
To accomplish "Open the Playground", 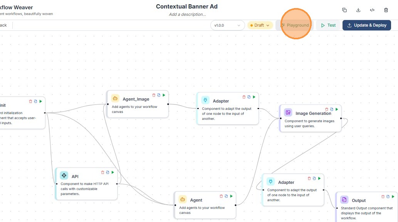I will coord(295,25).
